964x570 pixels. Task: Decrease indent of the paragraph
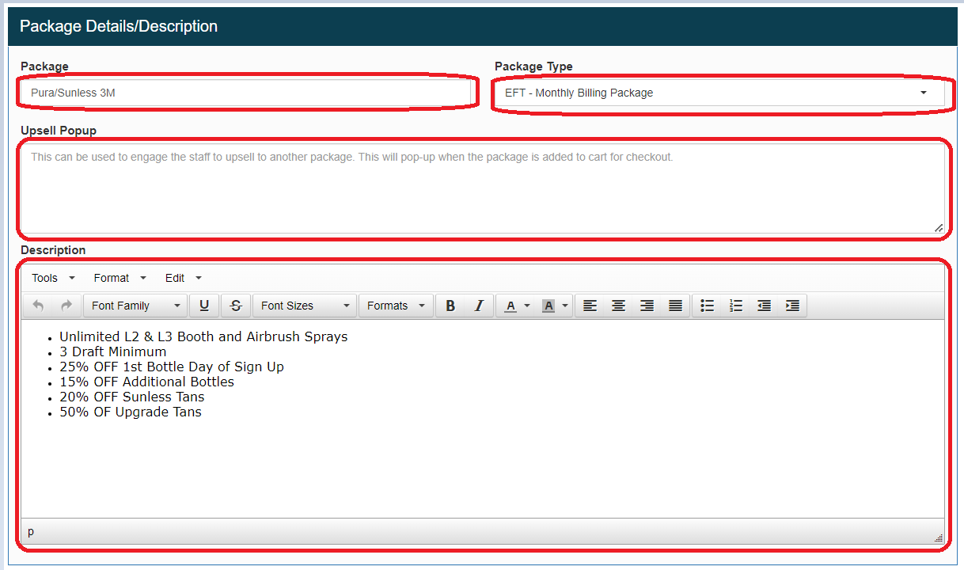pyautogui.click(x=764, y=306)
